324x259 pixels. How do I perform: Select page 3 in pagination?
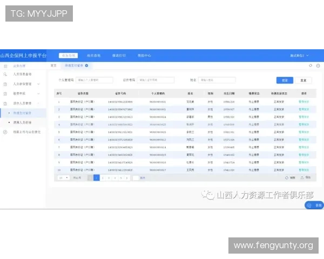click(109, 178)
